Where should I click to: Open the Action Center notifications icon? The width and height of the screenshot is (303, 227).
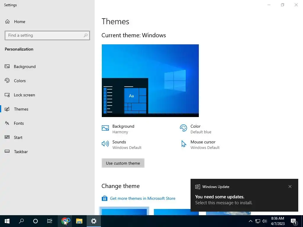pyautogui.click(x=294, y=221)
